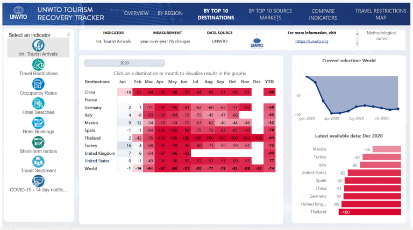Click the Nov column header
The image size is (413, 230).
tap(245, 82)
